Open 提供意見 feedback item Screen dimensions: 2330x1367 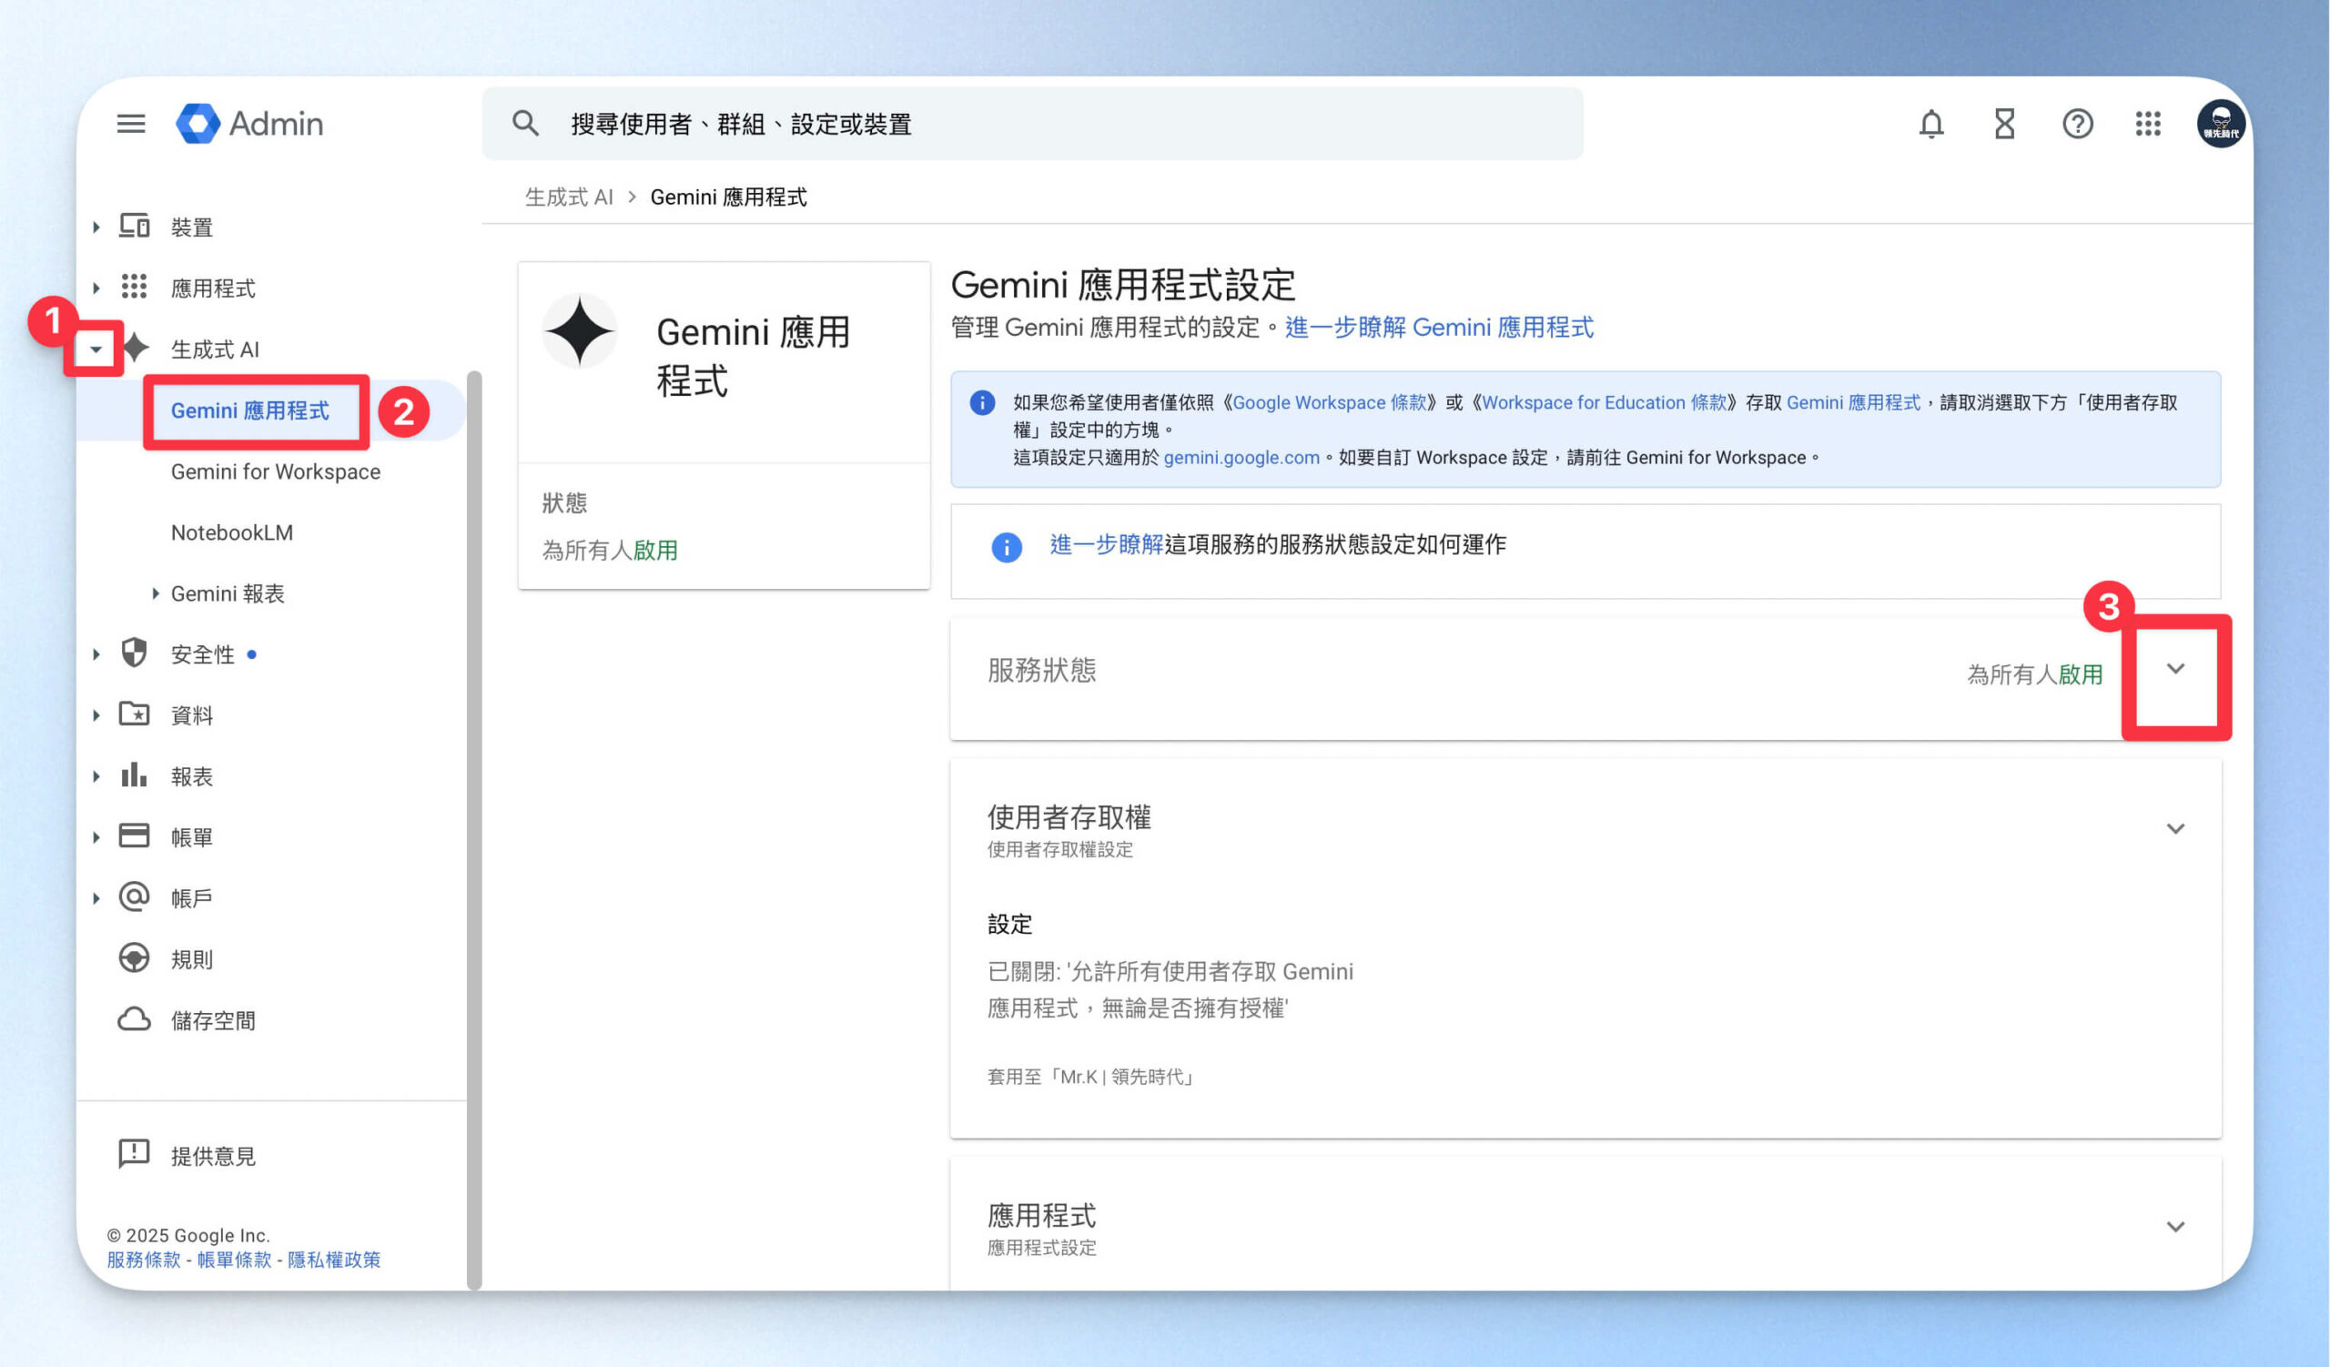click(213, 1155)
